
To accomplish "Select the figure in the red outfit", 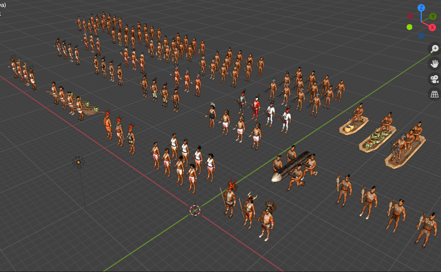I will coord(256,107).
